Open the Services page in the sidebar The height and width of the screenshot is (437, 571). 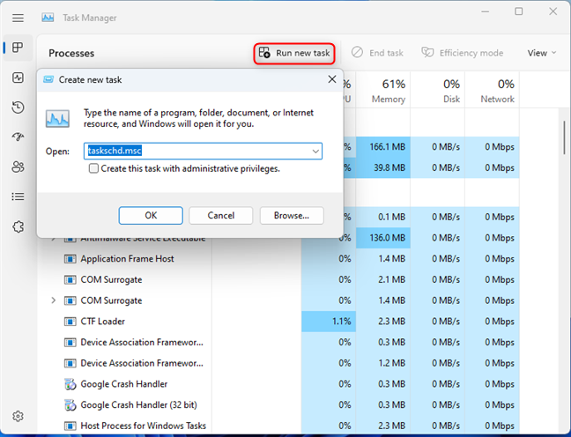pos(18,227)
